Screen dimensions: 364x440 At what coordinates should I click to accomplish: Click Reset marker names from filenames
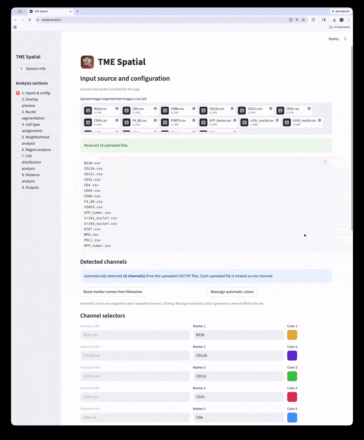coord(113,292)
